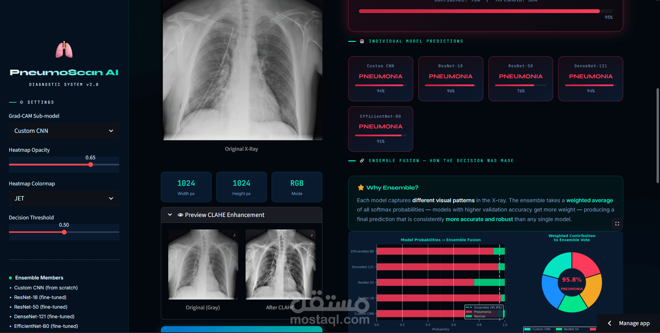Click the 'weighted average' highlighted text
The height and width of the screenshot is (333, 660).
point(590,200)
